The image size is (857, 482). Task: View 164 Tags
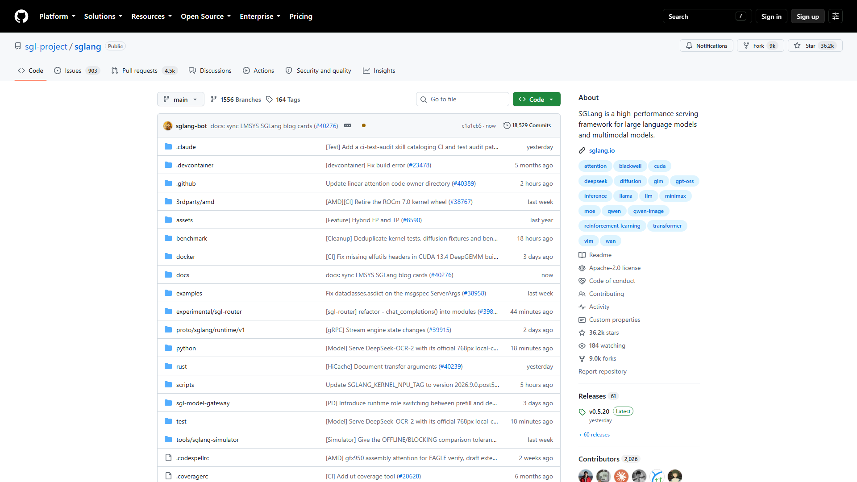click(283, 100)
